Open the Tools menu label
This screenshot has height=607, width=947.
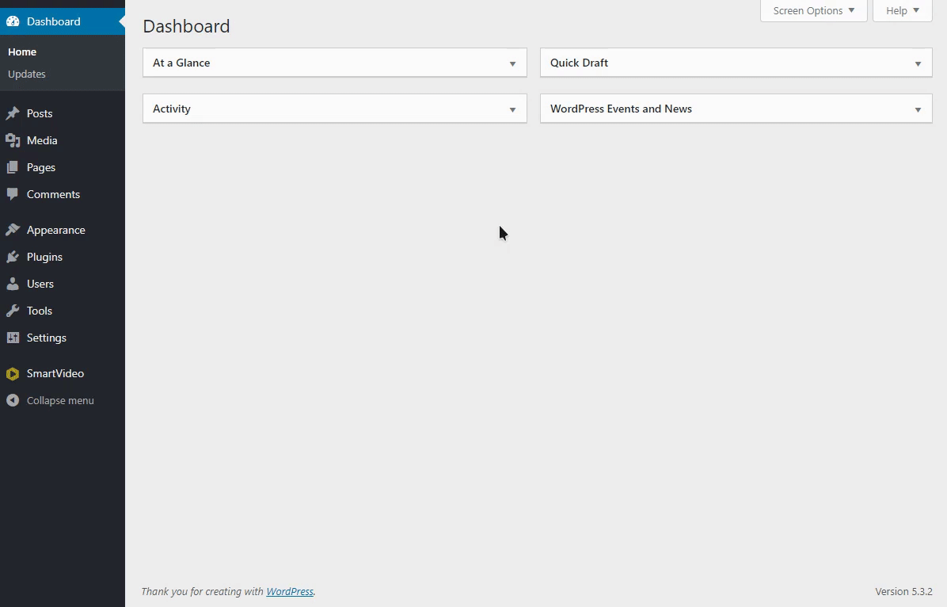pyautogui.click(x=40, y=311)
